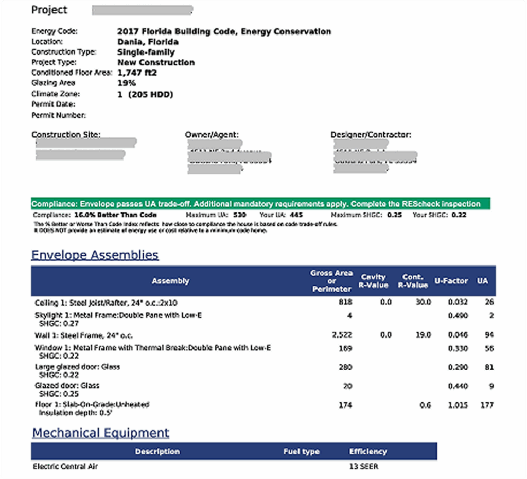The image size is (527, 479).
Task: Click the 'U-Factor' column header
Action: click(x=451, y=281)
